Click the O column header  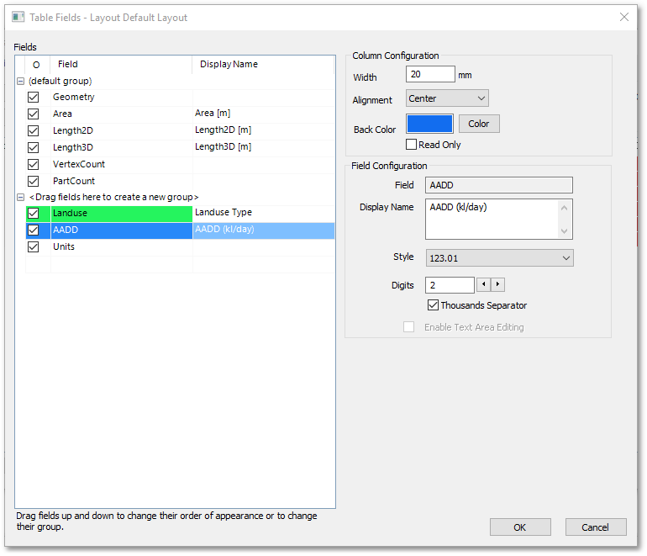pos(36,65)
